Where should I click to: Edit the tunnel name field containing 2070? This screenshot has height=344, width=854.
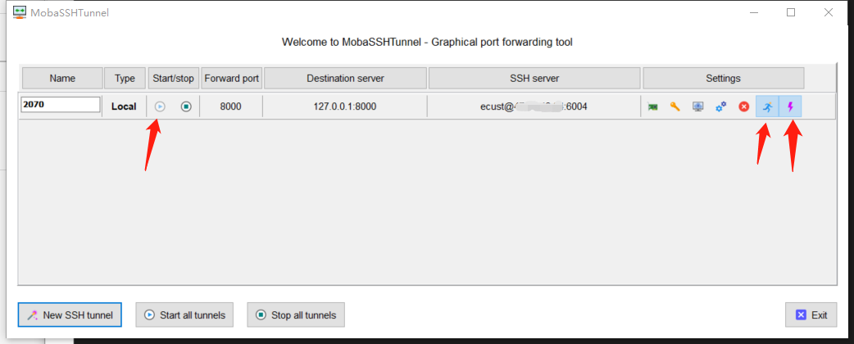click(61, 105)
